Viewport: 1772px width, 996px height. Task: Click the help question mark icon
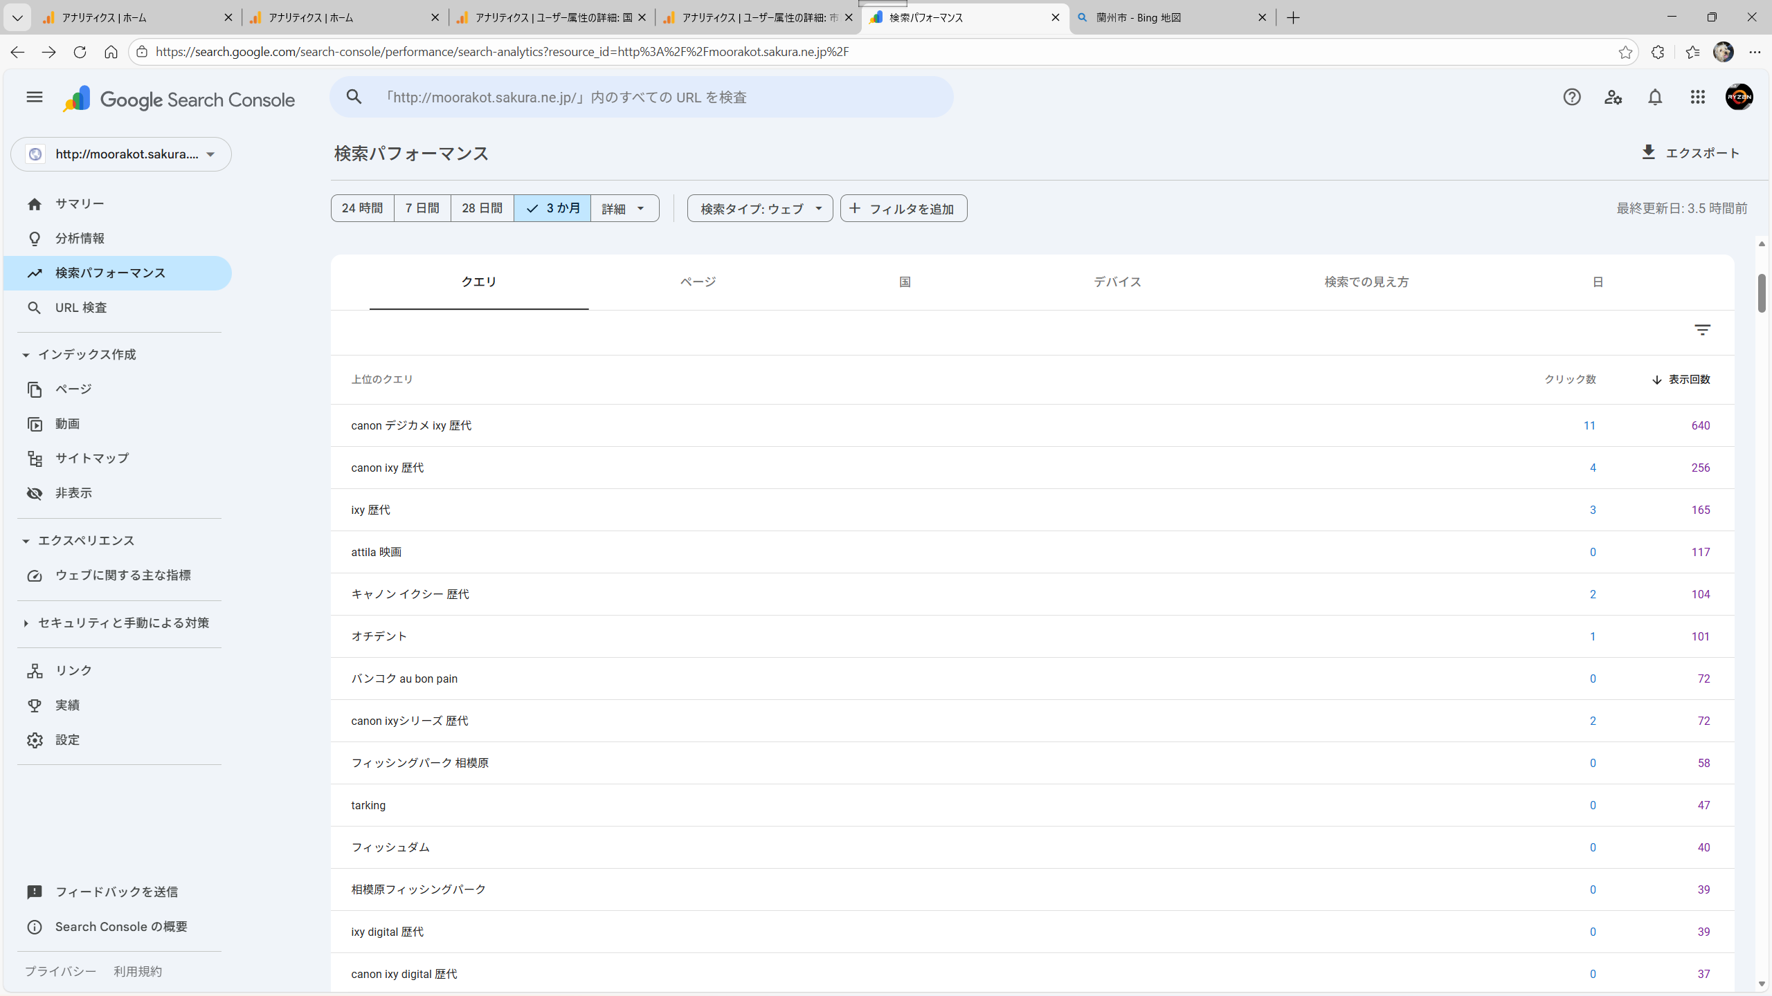[1572, 98]
